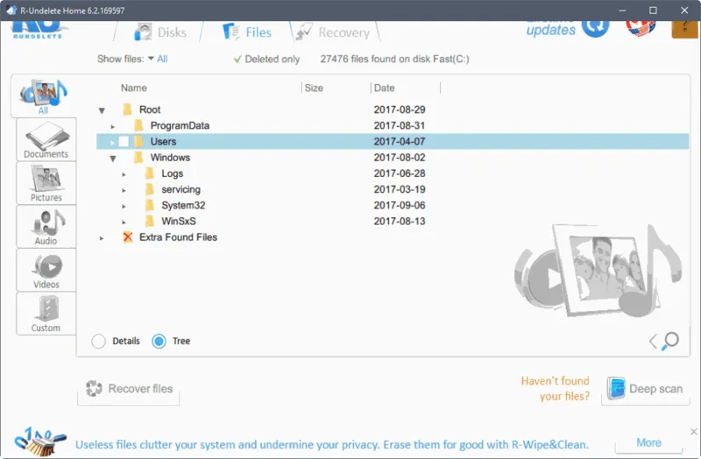Open the Custom file type filter
The image size is (701, 459).
[46, 314]
